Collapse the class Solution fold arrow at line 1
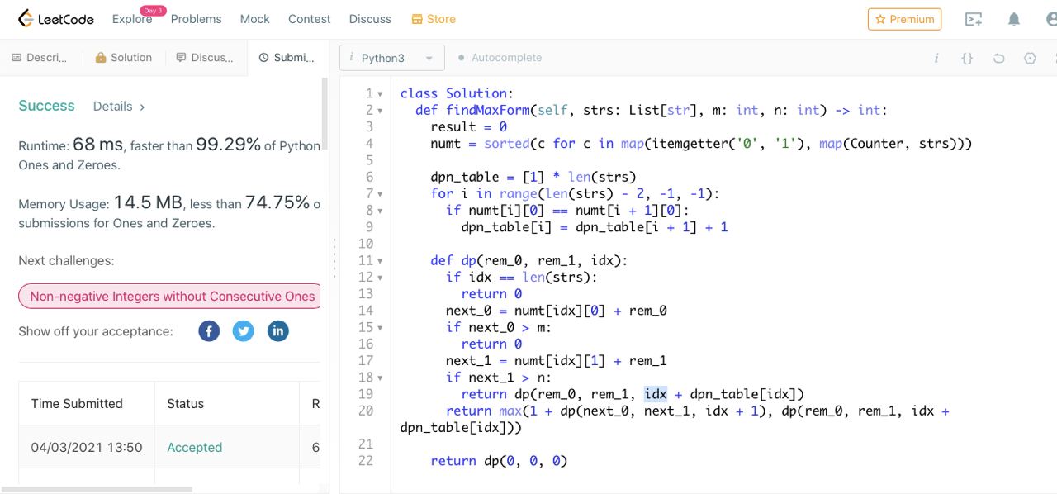 coord(380,94)
